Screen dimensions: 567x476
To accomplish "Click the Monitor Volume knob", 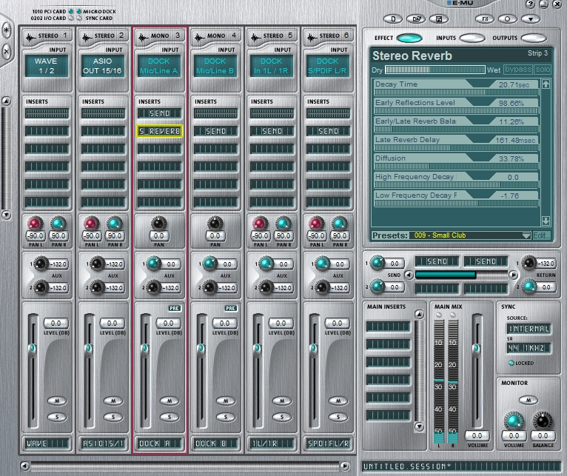I will tap(514, 420).
